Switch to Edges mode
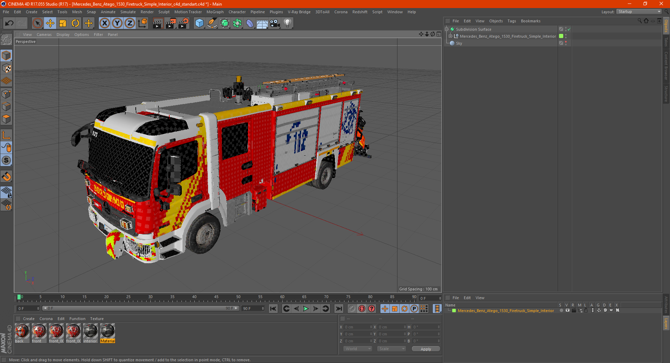Viewport: 670px width, 363px height. 6,106
